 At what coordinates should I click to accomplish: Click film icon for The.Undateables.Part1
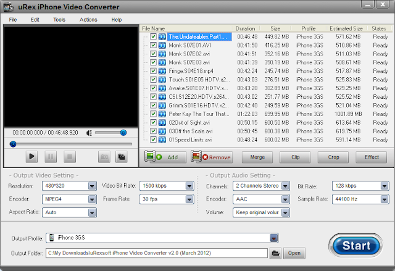click(x=162, y=37)
